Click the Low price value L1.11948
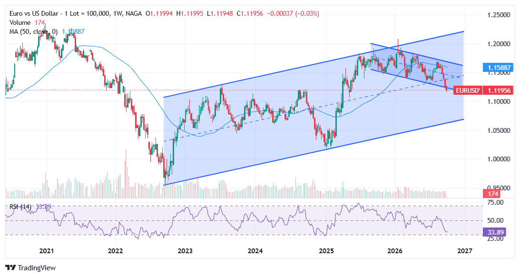 [x=220, y=14]
